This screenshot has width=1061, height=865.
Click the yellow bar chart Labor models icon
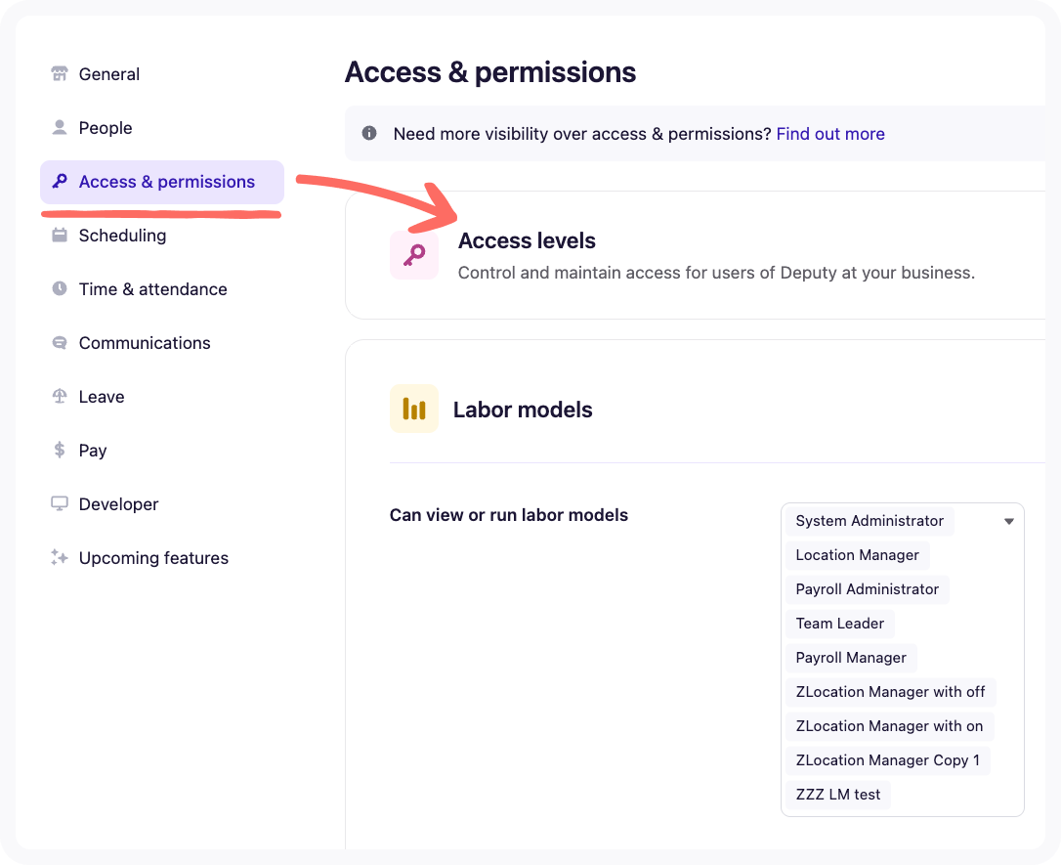point(414,409)
